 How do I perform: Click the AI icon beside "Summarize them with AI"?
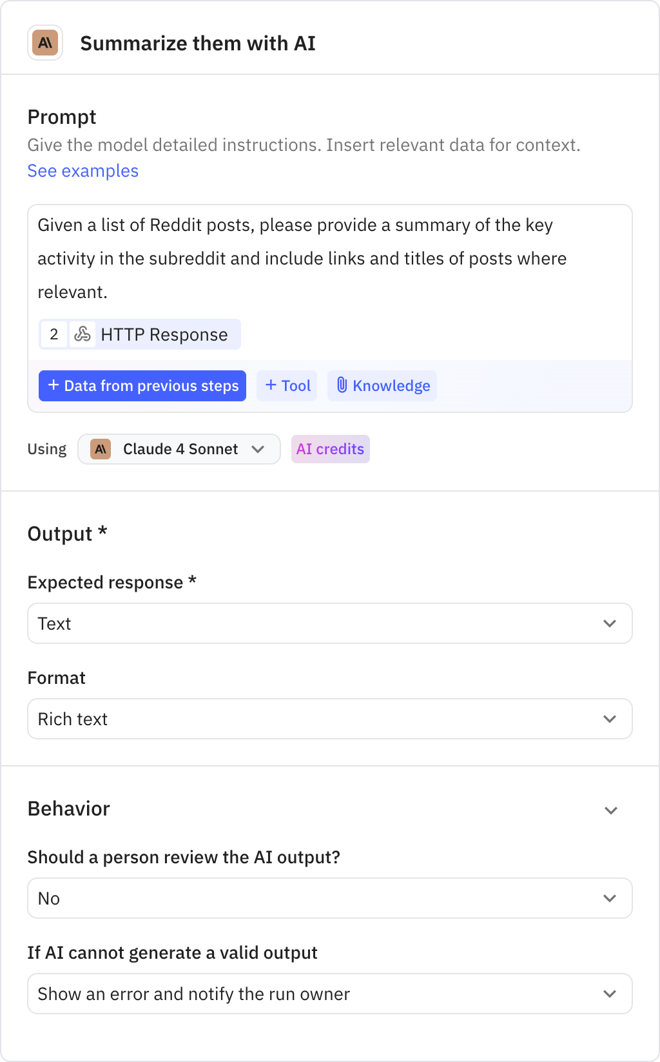[x=44, y=43]
